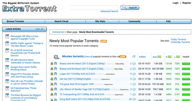The width and height of the screenshot is (192, 101).
Task: Magnet link icon for Beauty and the Beast 1080p
Action: click(x=55, y=63)
